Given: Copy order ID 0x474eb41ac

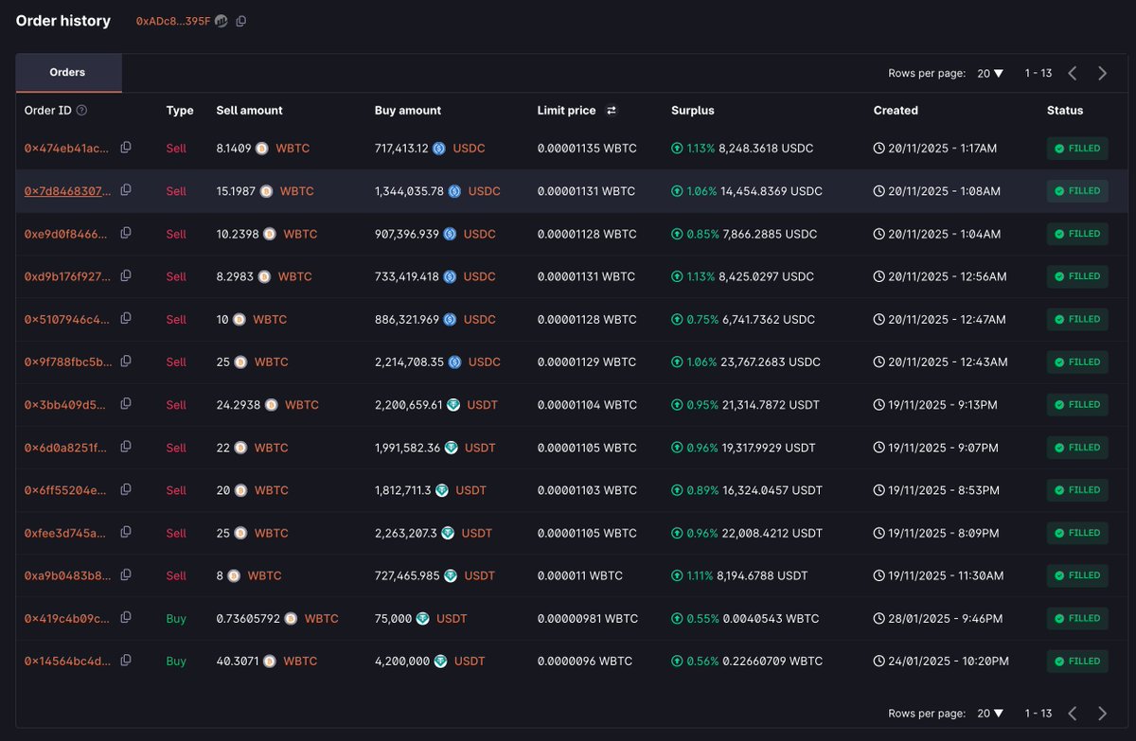Looking at the screenshot, I should click(126, 148).
